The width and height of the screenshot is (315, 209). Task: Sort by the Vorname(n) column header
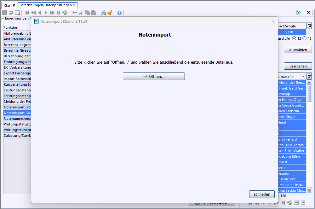click(292, 77)
